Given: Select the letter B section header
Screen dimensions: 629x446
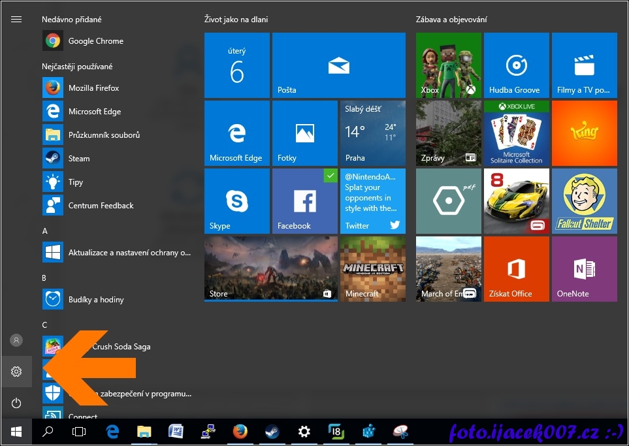Looking at the screenshot, I should click(x=45, y=278).
